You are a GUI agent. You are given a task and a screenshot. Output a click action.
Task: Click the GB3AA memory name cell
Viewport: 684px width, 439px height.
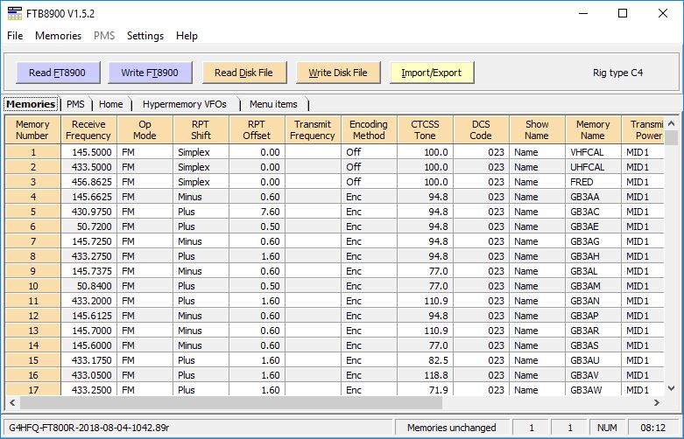click(593, 198)
